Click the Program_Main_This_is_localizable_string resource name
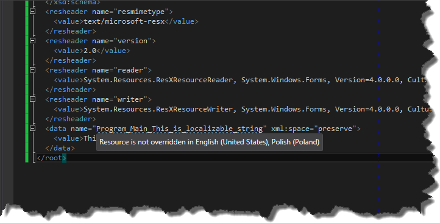The height and width of the screenshot is (223, 440). 180,129
